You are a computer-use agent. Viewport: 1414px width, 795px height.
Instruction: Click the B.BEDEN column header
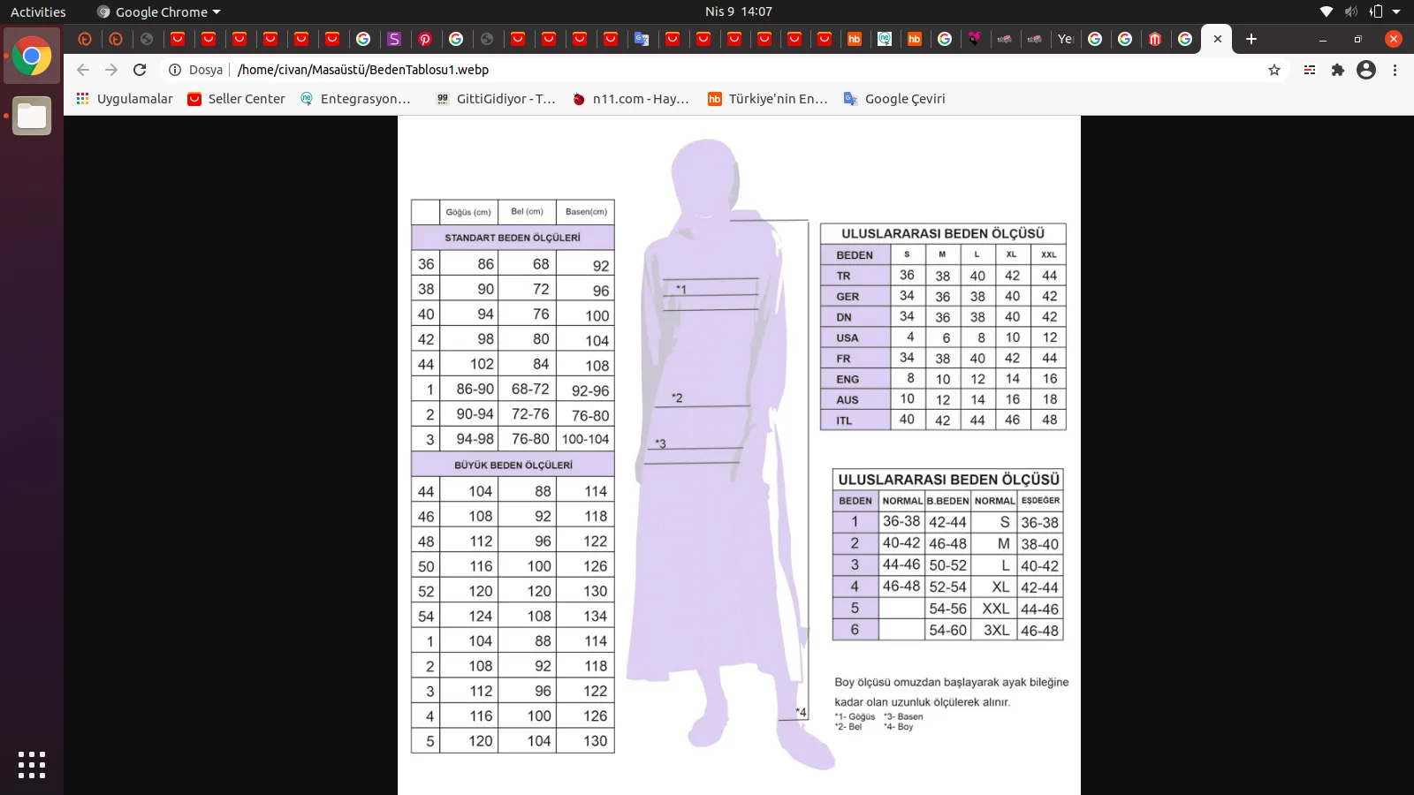click(947, 501)
